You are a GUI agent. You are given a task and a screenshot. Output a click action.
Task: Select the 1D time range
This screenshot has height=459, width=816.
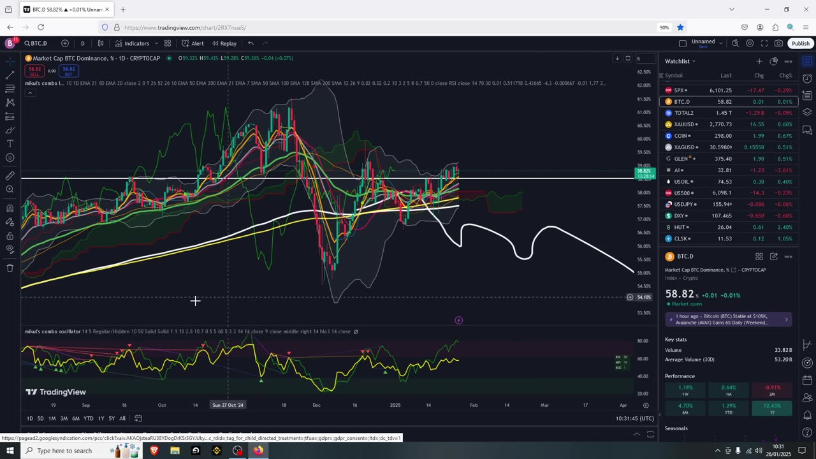click(x=29, y=418)
